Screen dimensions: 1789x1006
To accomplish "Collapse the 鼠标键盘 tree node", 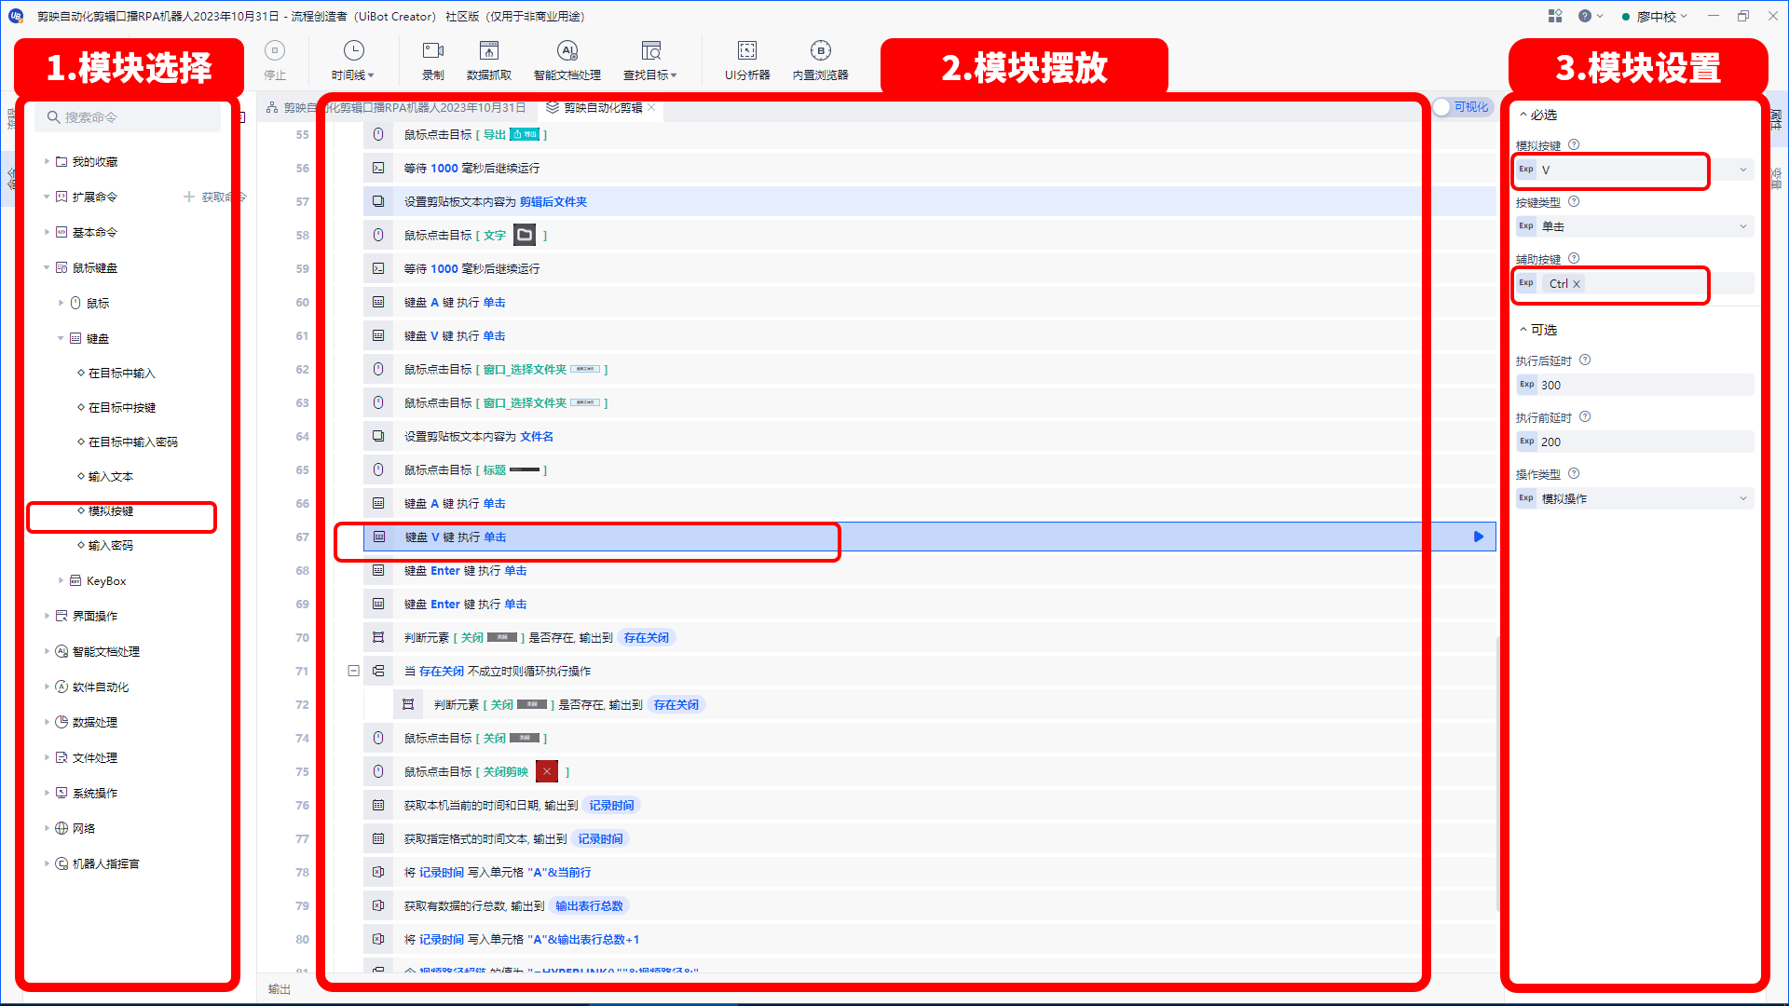I will [x=47, y=267].
